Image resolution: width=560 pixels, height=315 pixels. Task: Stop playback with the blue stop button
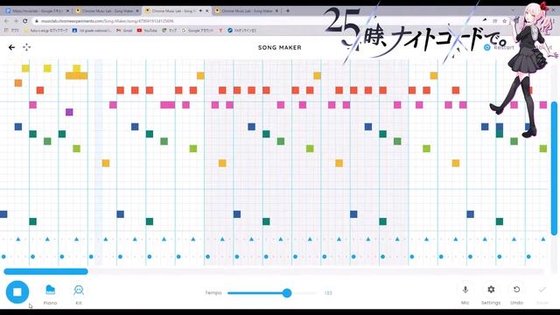point(17,292)
